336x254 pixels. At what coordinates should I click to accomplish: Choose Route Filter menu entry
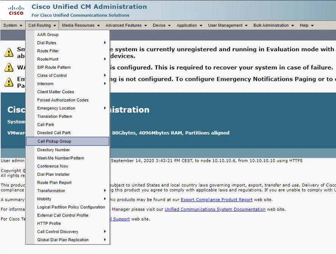(x=67, y=51)
